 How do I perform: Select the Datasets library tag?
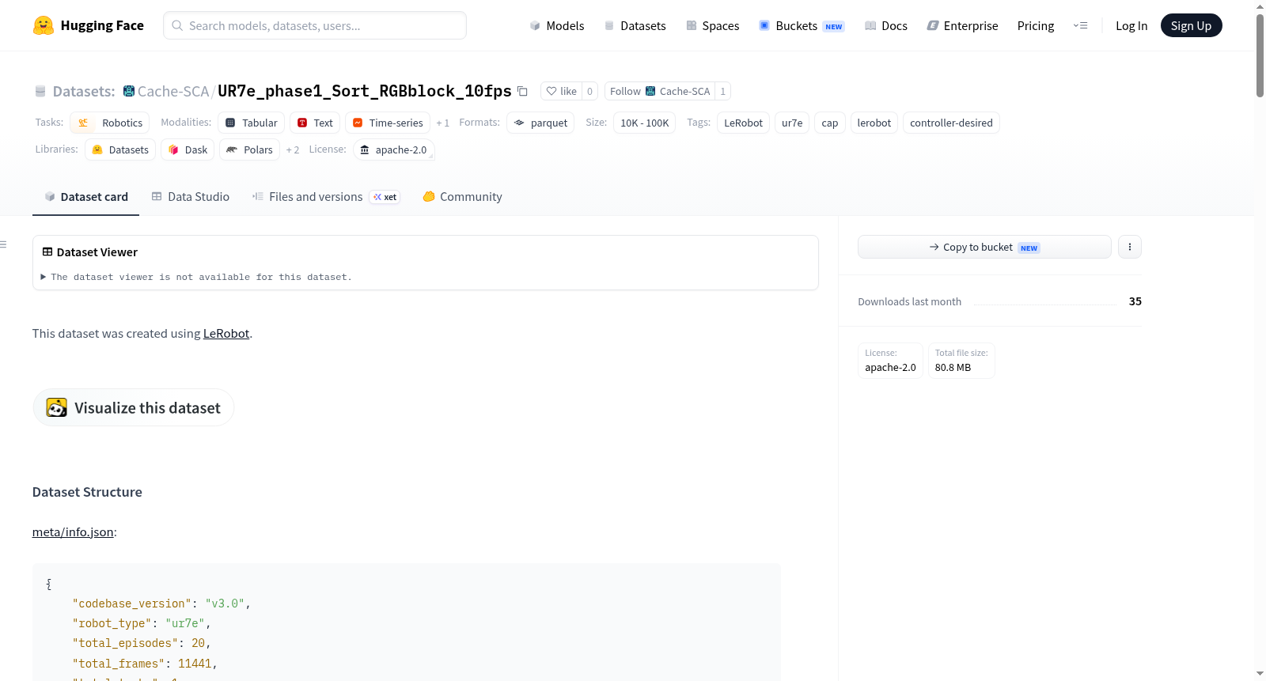click(x=120, y=149)
